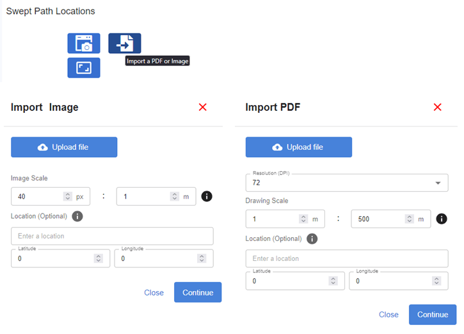Click the Latitude stepper in Import Image

point(99,258)
